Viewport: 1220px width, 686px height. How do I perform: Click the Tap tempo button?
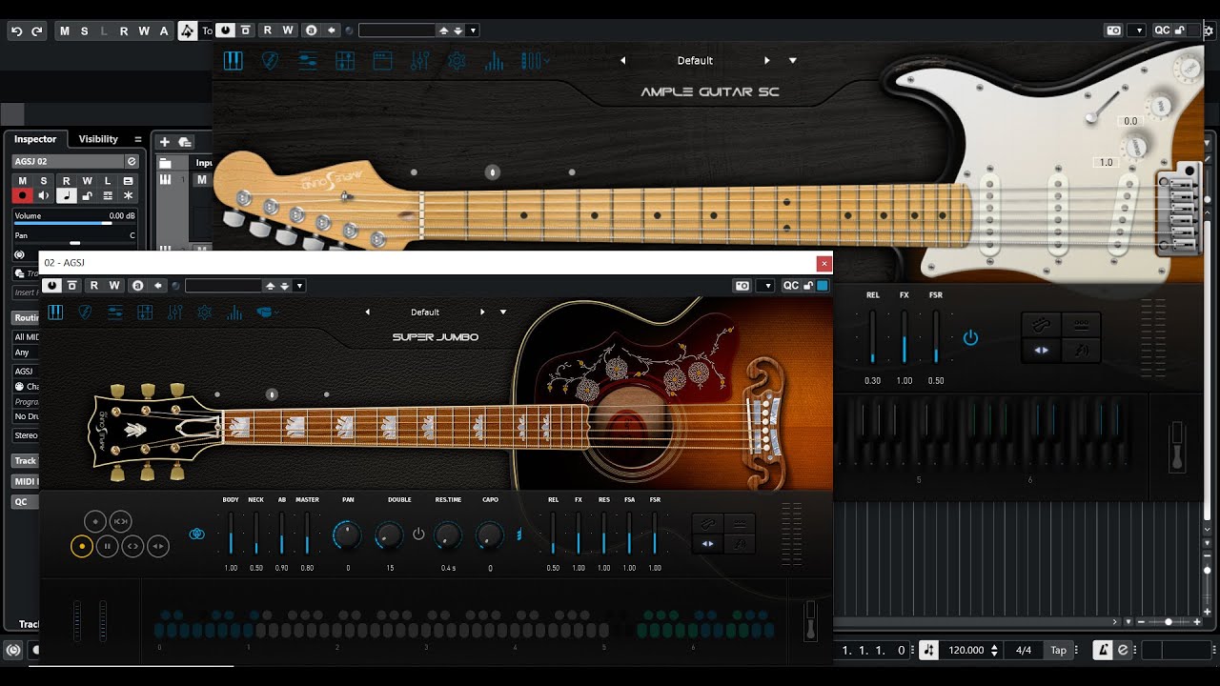pos(1059,650)
